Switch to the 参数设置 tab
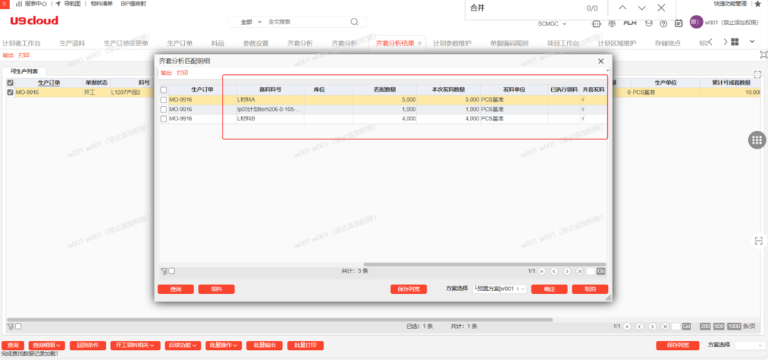 [256, 43]
